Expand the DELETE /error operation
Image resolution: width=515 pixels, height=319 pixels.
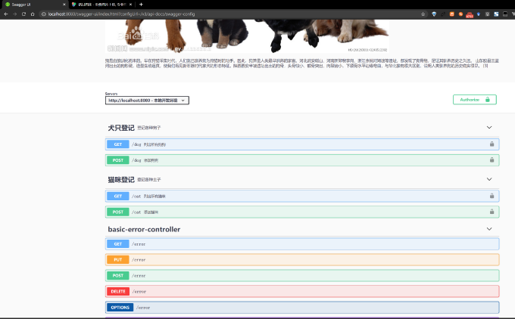click(303, 291)
